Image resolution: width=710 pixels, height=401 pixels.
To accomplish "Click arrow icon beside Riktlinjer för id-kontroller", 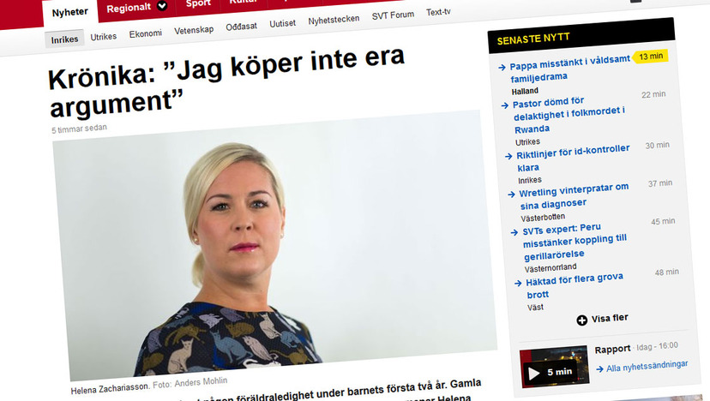I will click(x=509, y=156).
